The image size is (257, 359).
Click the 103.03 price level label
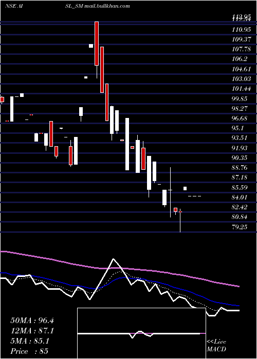242,79
